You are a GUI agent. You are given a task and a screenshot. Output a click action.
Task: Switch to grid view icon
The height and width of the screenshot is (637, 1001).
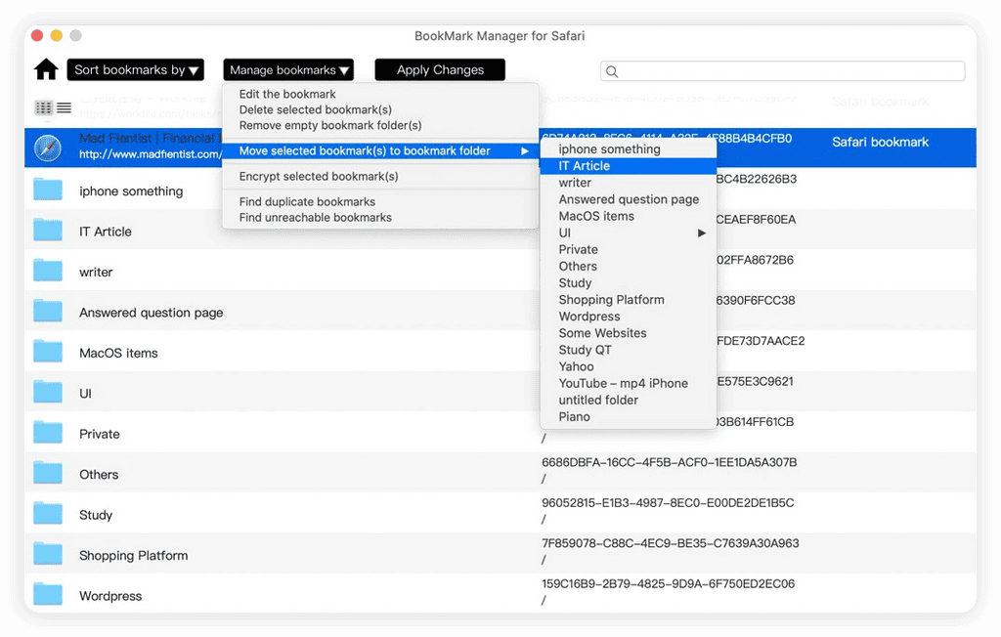pos(43,107)
